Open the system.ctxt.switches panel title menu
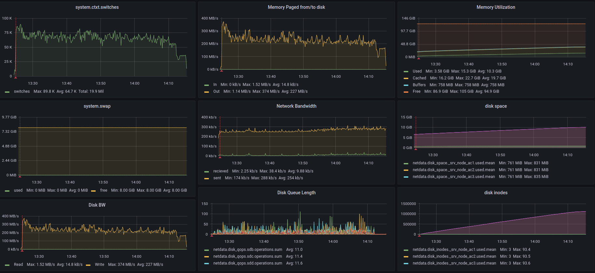 pos(97,7)
